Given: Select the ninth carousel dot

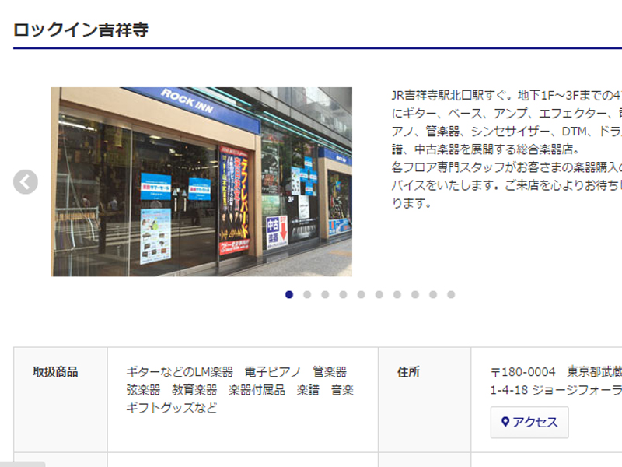Looking at the screenshot, I should coord(432,294).
